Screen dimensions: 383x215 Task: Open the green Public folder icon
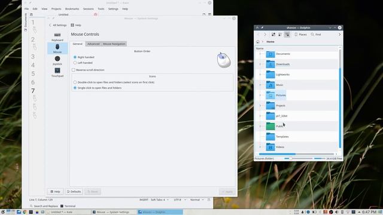[x=270, y=126]
